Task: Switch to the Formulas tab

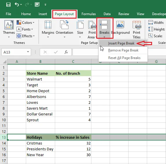Action: tap(89, 14)
